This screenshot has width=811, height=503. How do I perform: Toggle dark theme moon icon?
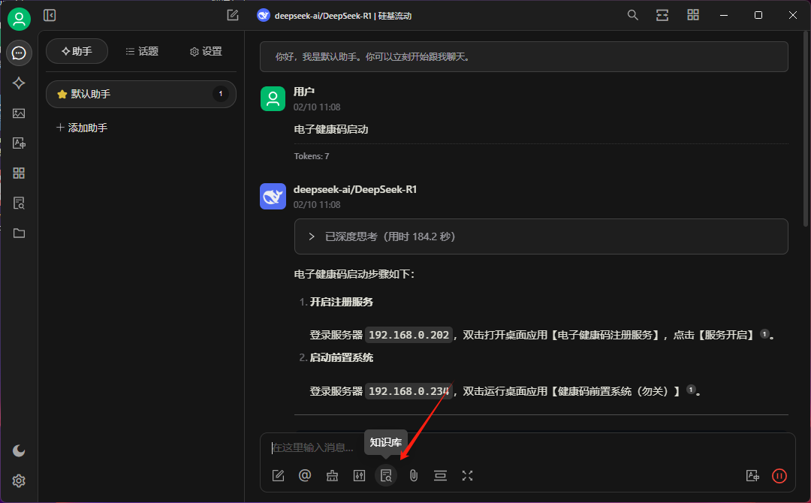(19, 450)
